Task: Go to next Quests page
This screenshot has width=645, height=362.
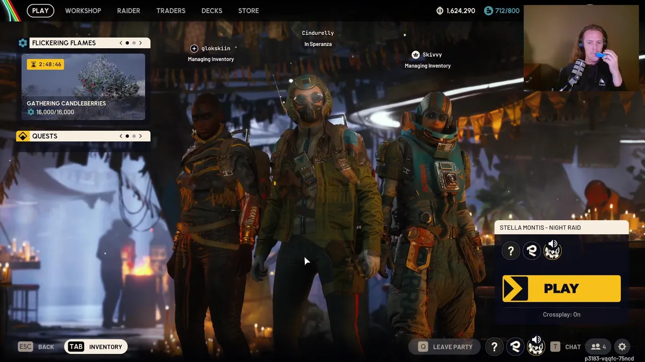Action: (x=141, y=136)
